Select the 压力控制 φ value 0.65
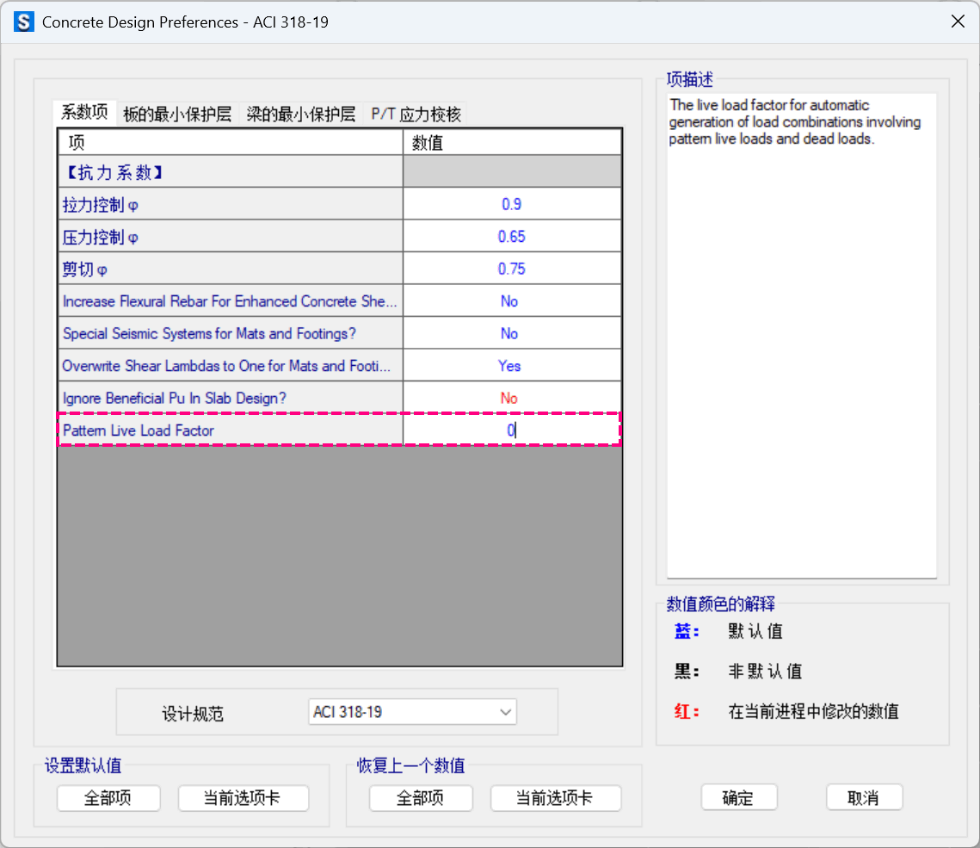Image resolution: width=980 pixels, height=848 pixels. pos(511,237)
